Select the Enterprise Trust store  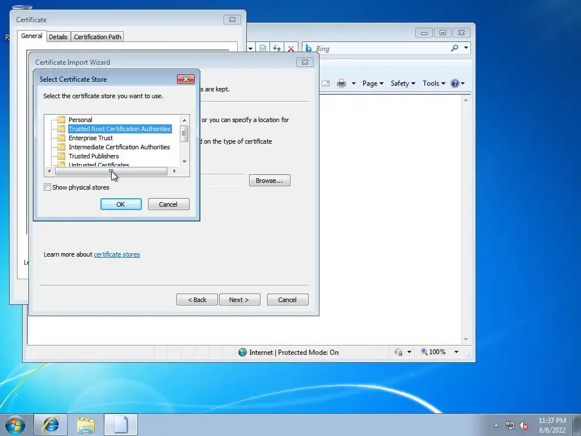[90, 138]
